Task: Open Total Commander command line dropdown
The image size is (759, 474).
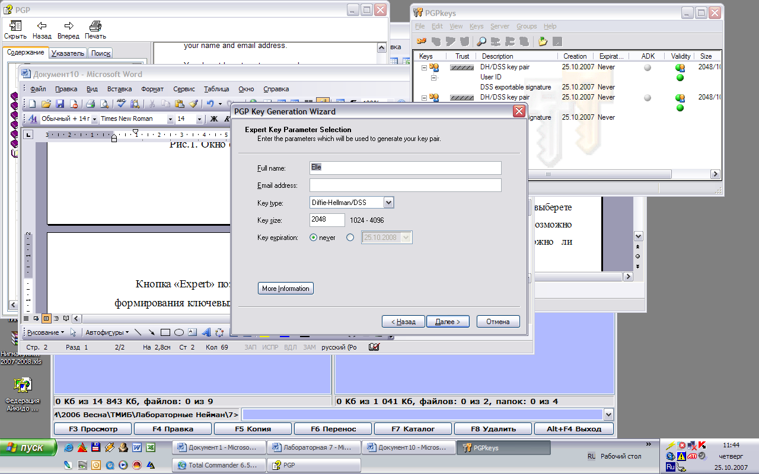Action: coord(608,414)
